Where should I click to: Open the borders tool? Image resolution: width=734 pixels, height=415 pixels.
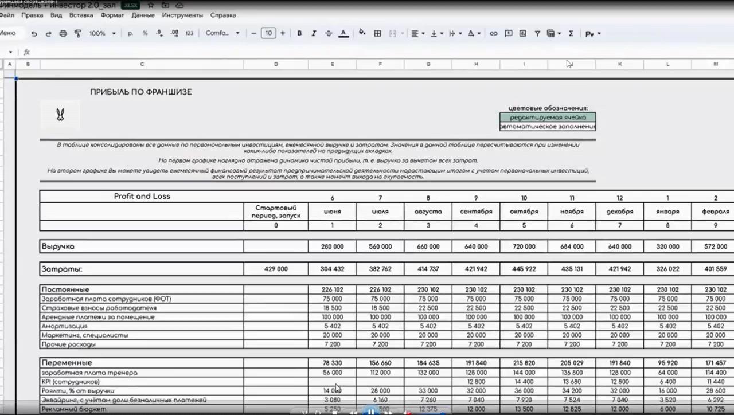click(x=377, y=33)
